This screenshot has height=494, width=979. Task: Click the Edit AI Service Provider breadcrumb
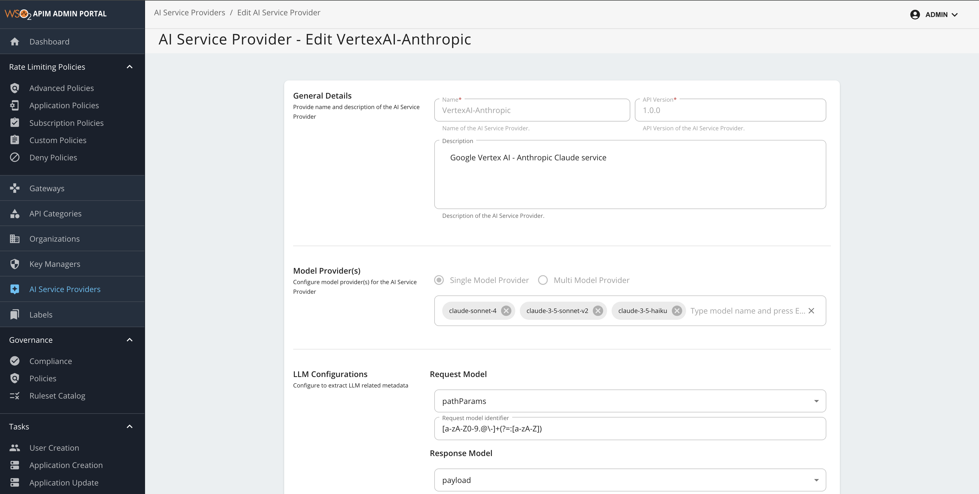click(278, 12)
